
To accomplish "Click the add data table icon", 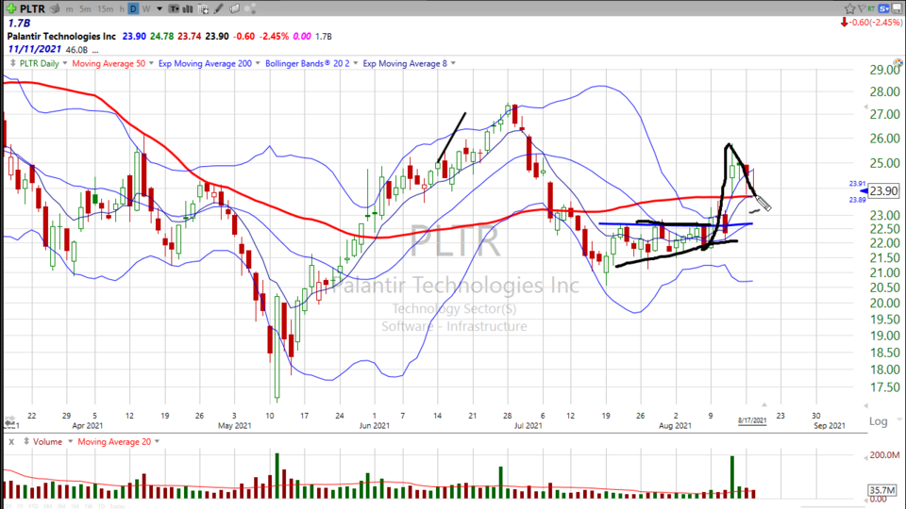I will coord(204,8).
